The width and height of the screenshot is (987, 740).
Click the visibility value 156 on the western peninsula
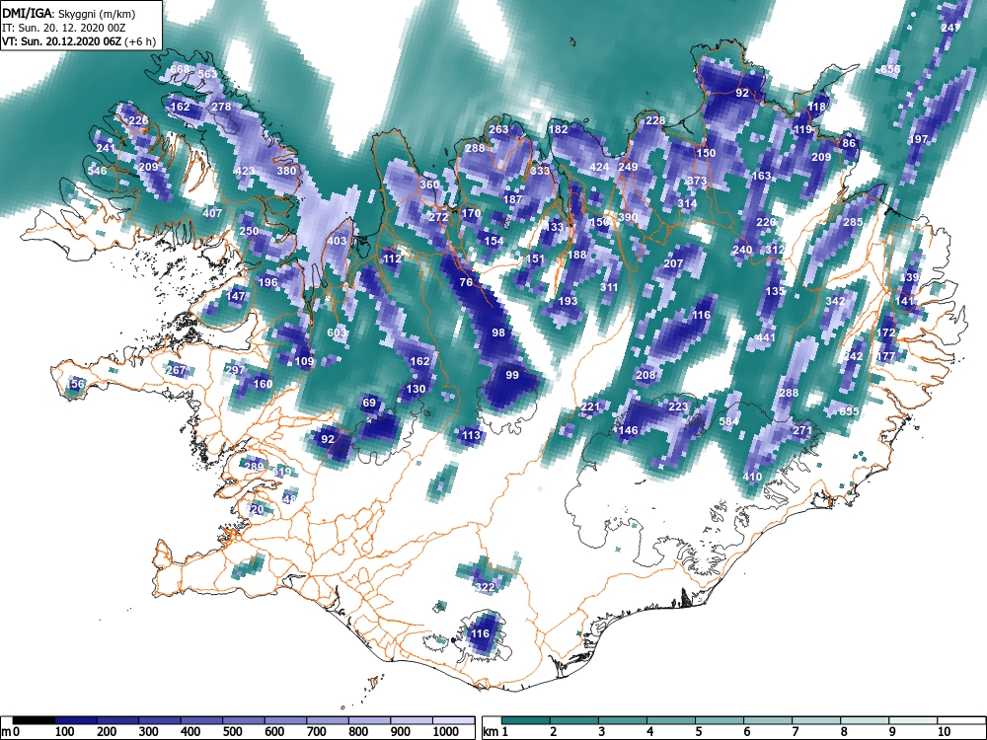click(x=74, y=384)
